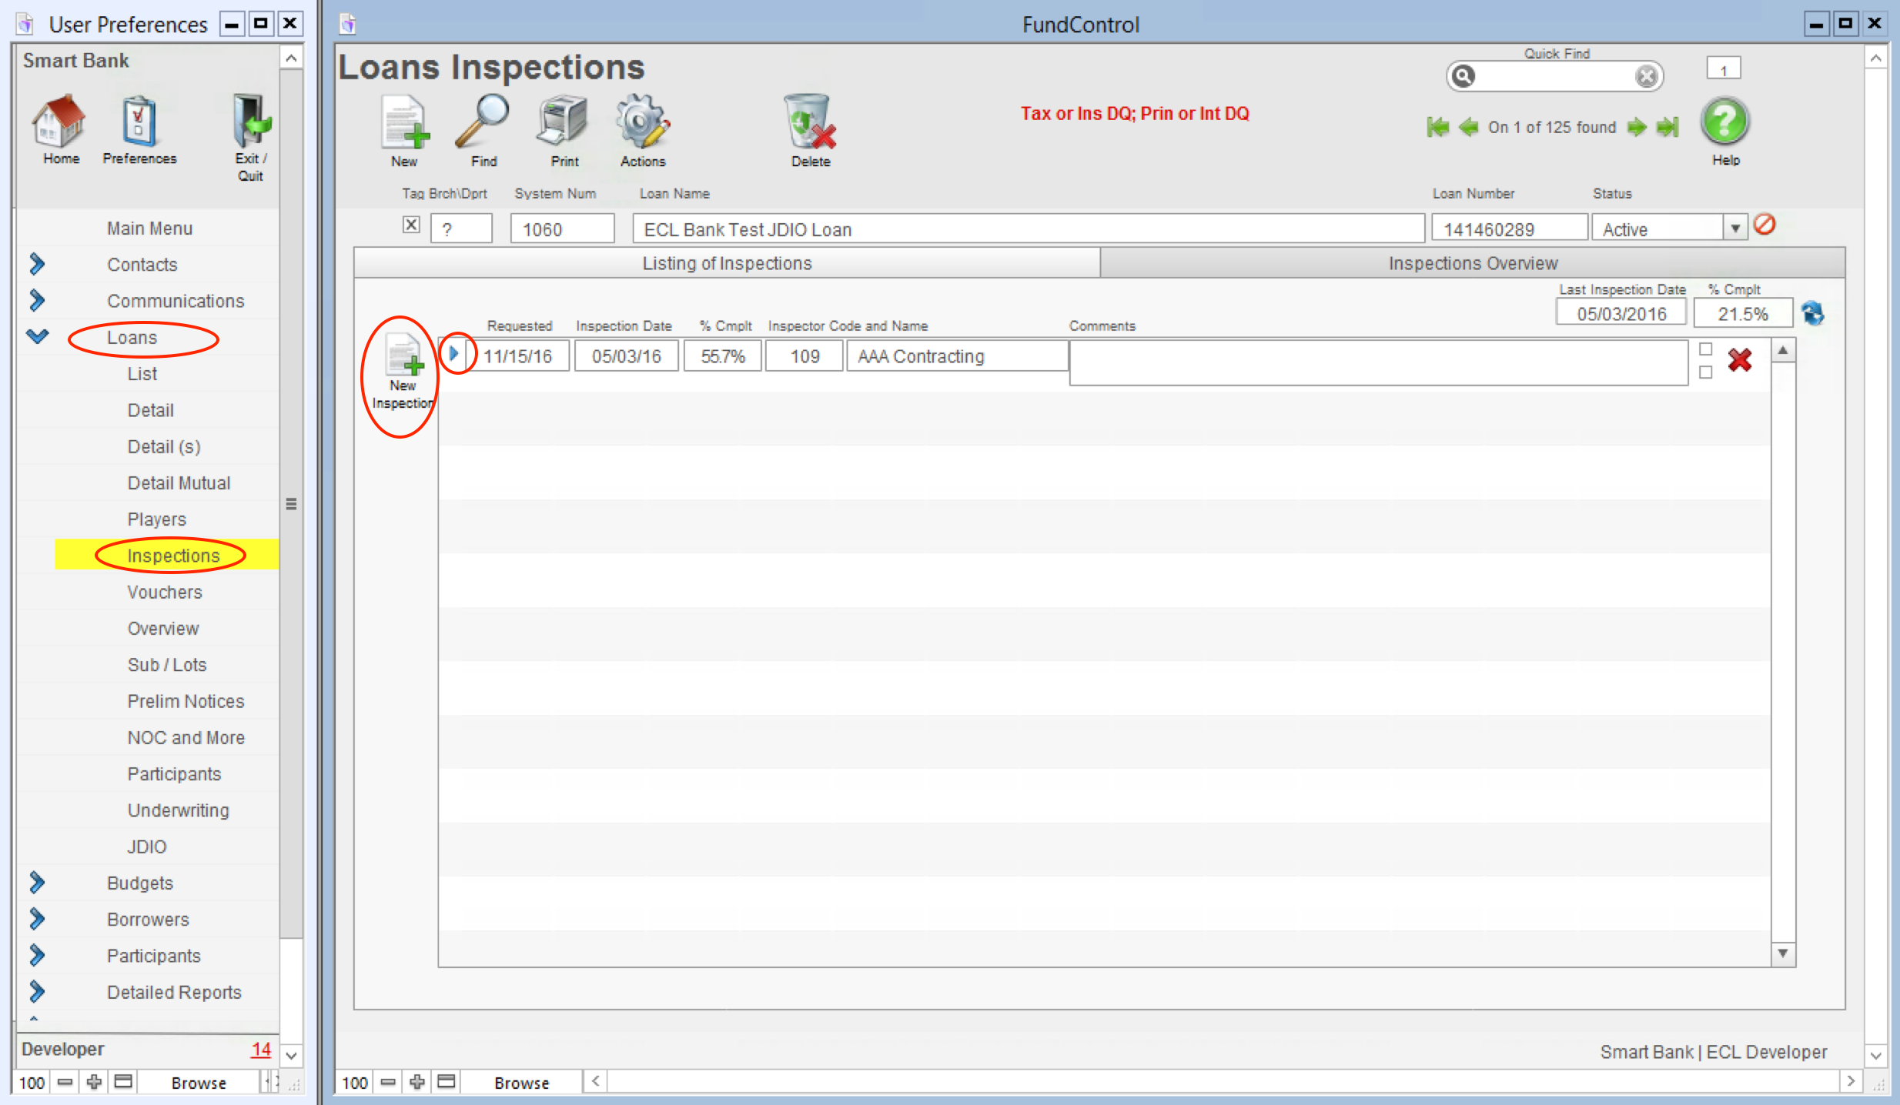Screen dimensions: 1900x1105
Task: Go to the previous record arrow
Action: point(1467,127)
